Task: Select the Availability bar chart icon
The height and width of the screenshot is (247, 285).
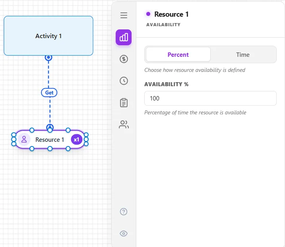Action: point(124,37)
